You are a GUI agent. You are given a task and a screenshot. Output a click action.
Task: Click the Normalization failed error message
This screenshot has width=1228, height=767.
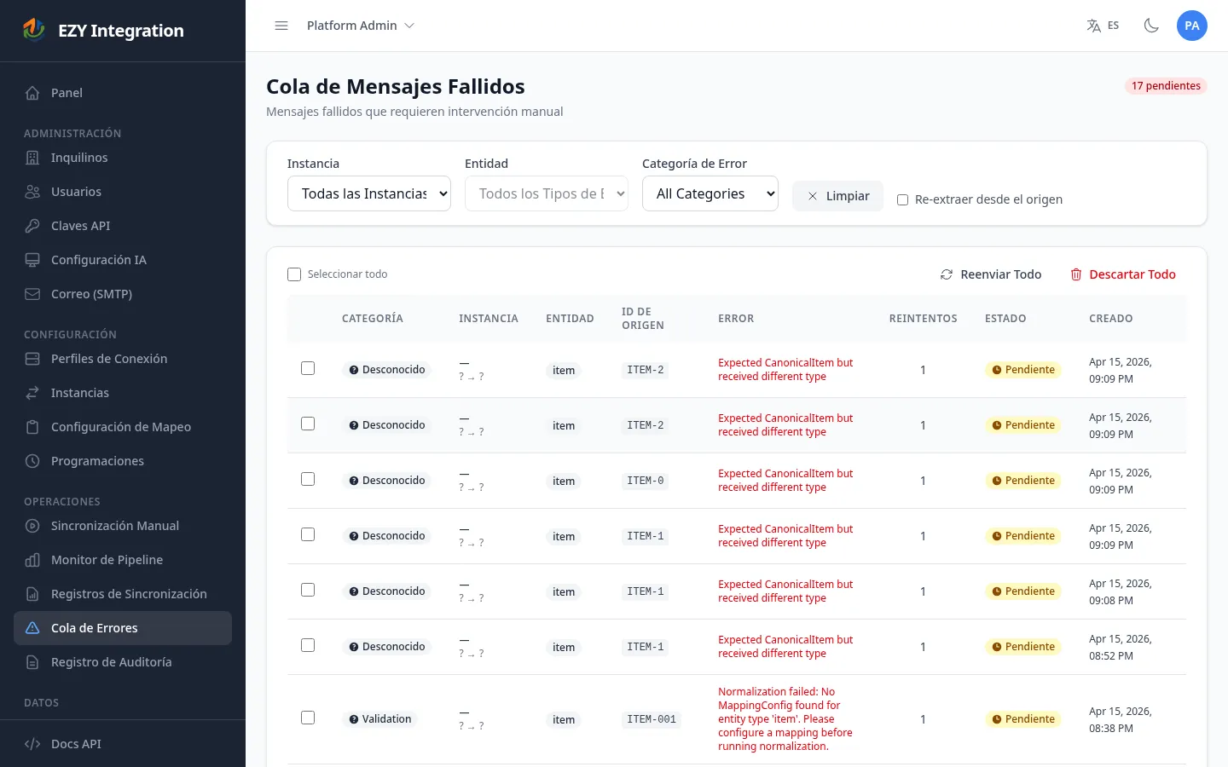(785, 719)
